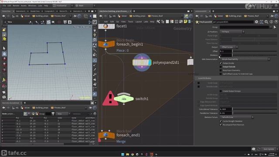The width and height of the screenshot is (279, 157).
Task: Enable the Inside Scale attribute checkbox
Action: [199, 83]
